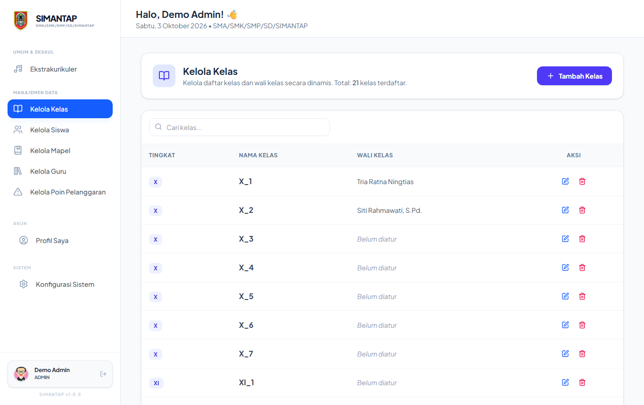Click the SIMANTAP logo emblem
644x405 pixels.
(x=21, y=21)
